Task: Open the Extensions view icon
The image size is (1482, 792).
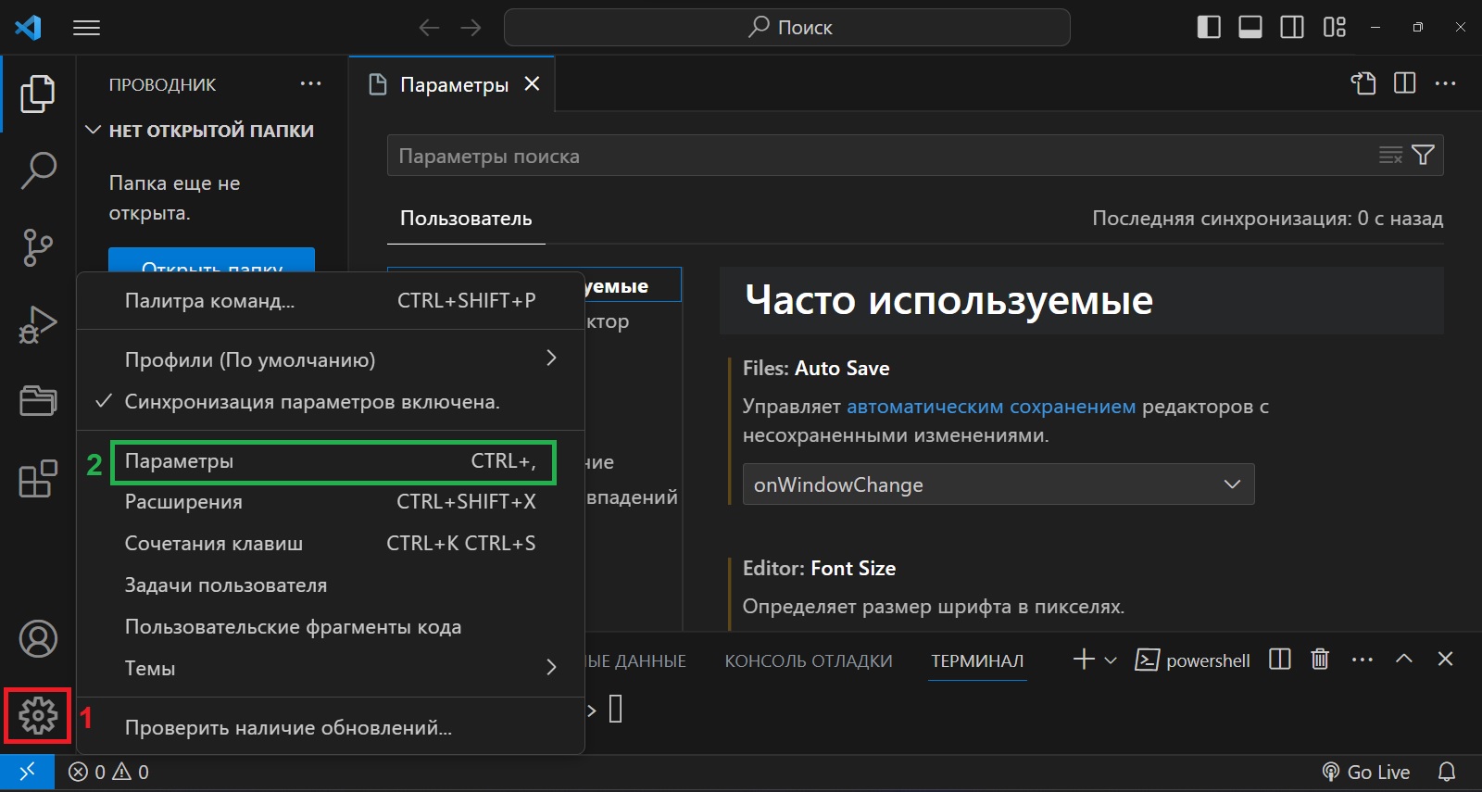Action: tap(38, 479)
